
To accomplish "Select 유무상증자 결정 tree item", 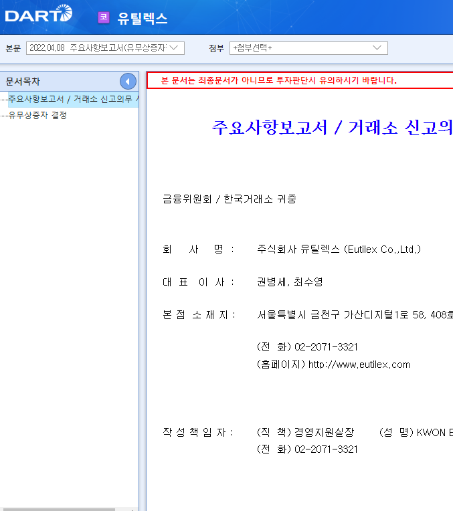I will pos(37,115).
